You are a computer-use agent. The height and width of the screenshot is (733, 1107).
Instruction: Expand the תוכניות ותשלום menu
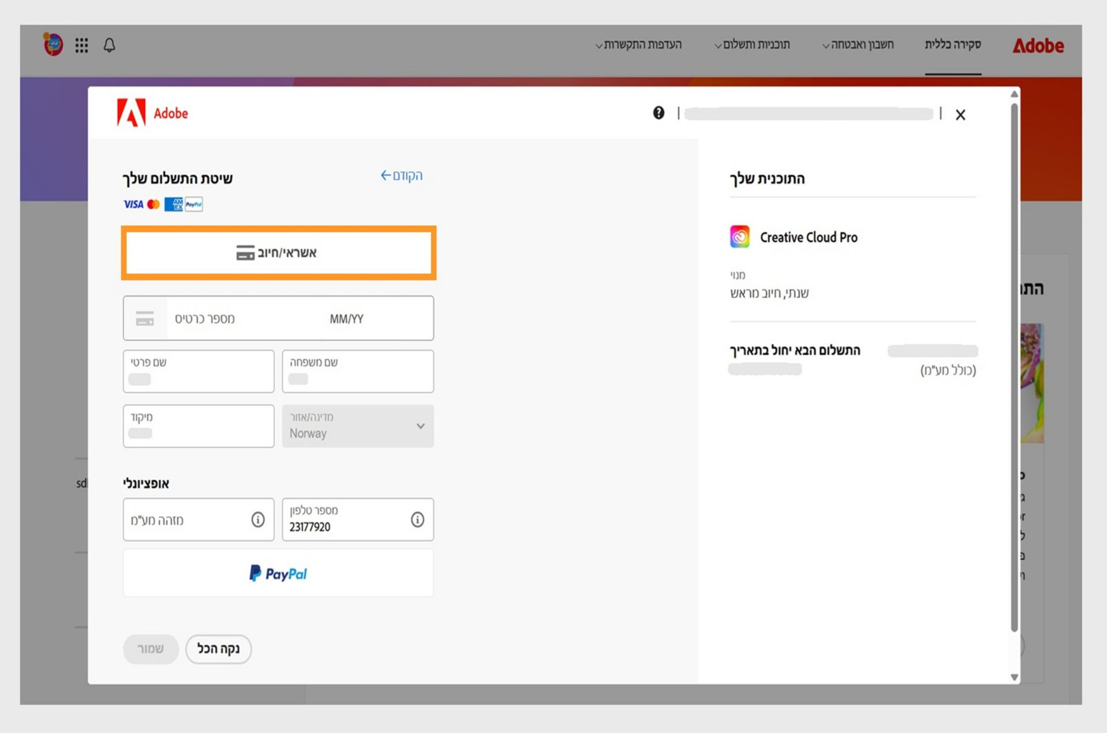752,44
